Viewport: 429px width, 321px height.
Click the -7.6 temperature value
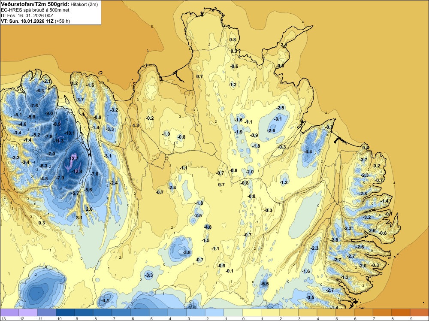pos(34,106)
